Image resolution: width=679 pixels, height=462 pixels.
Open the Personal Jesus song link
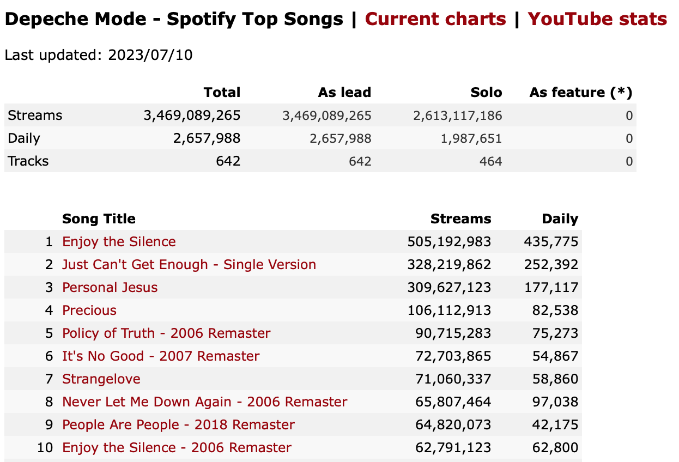pyautogui.click(x=110, y=288)
